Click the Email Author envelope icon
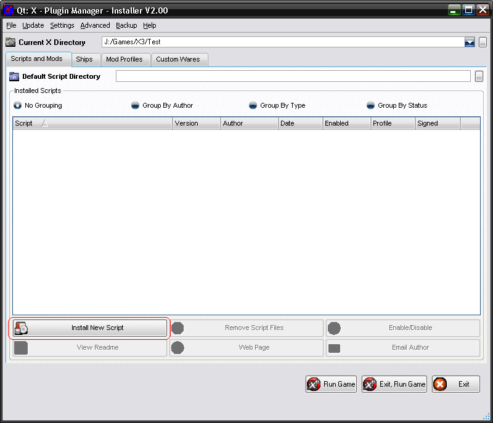493x423 pixels. 334,348
